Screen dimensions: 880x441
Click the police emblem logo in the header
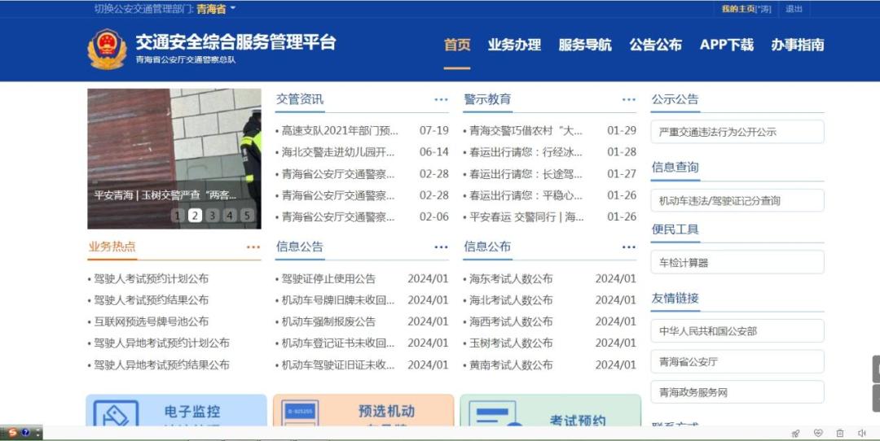click(x=108, y=50)
